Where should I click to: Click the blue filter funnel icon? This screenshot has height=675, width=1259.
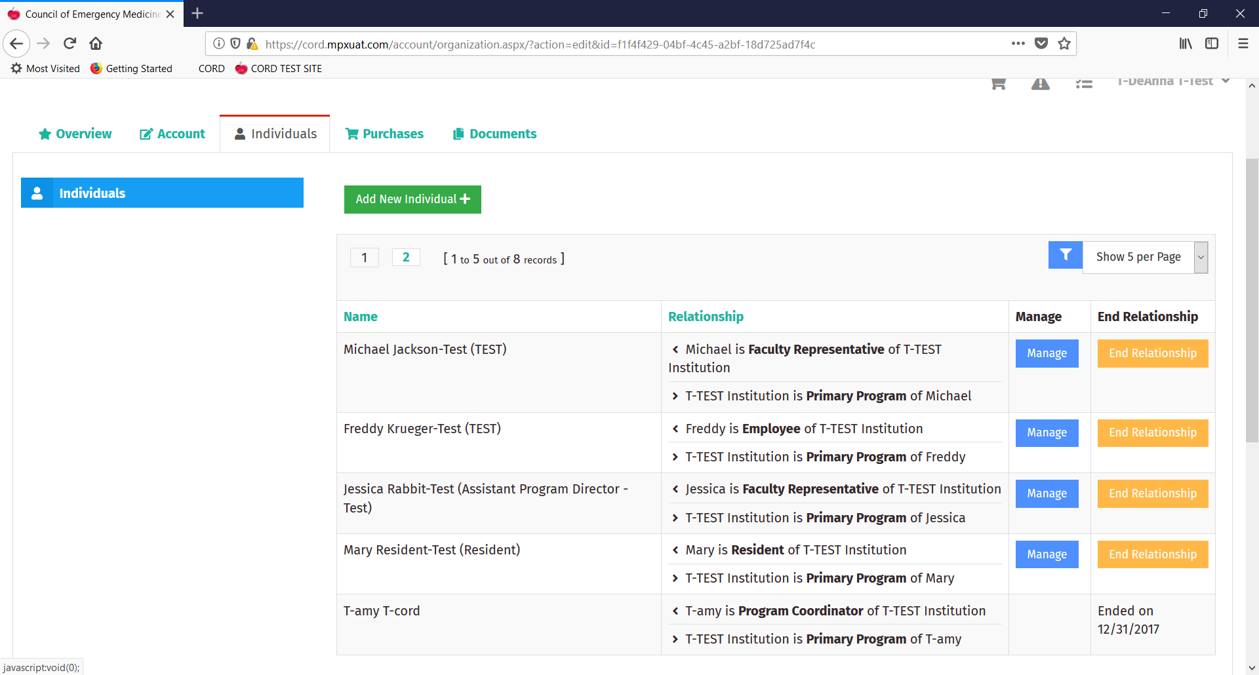pyautogui.click(x=1065, y=255)
